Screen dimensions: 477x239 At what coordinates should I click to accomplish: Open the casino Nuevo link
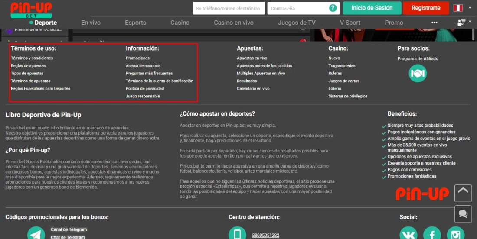point(334,58)
